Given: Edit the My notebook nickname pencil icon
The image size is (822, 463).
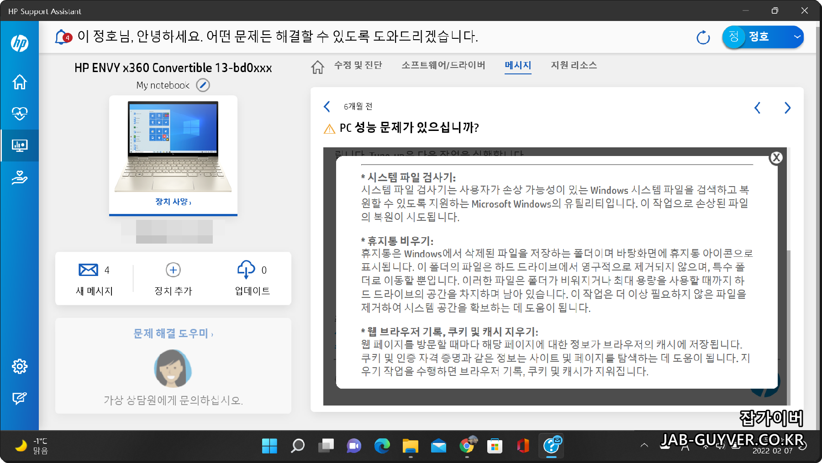Looking at the screenshot, I should pos(203,85).
